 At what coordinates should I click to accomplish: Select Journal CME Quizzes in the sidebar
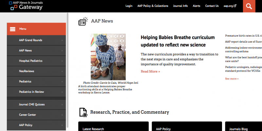(32, 105)
